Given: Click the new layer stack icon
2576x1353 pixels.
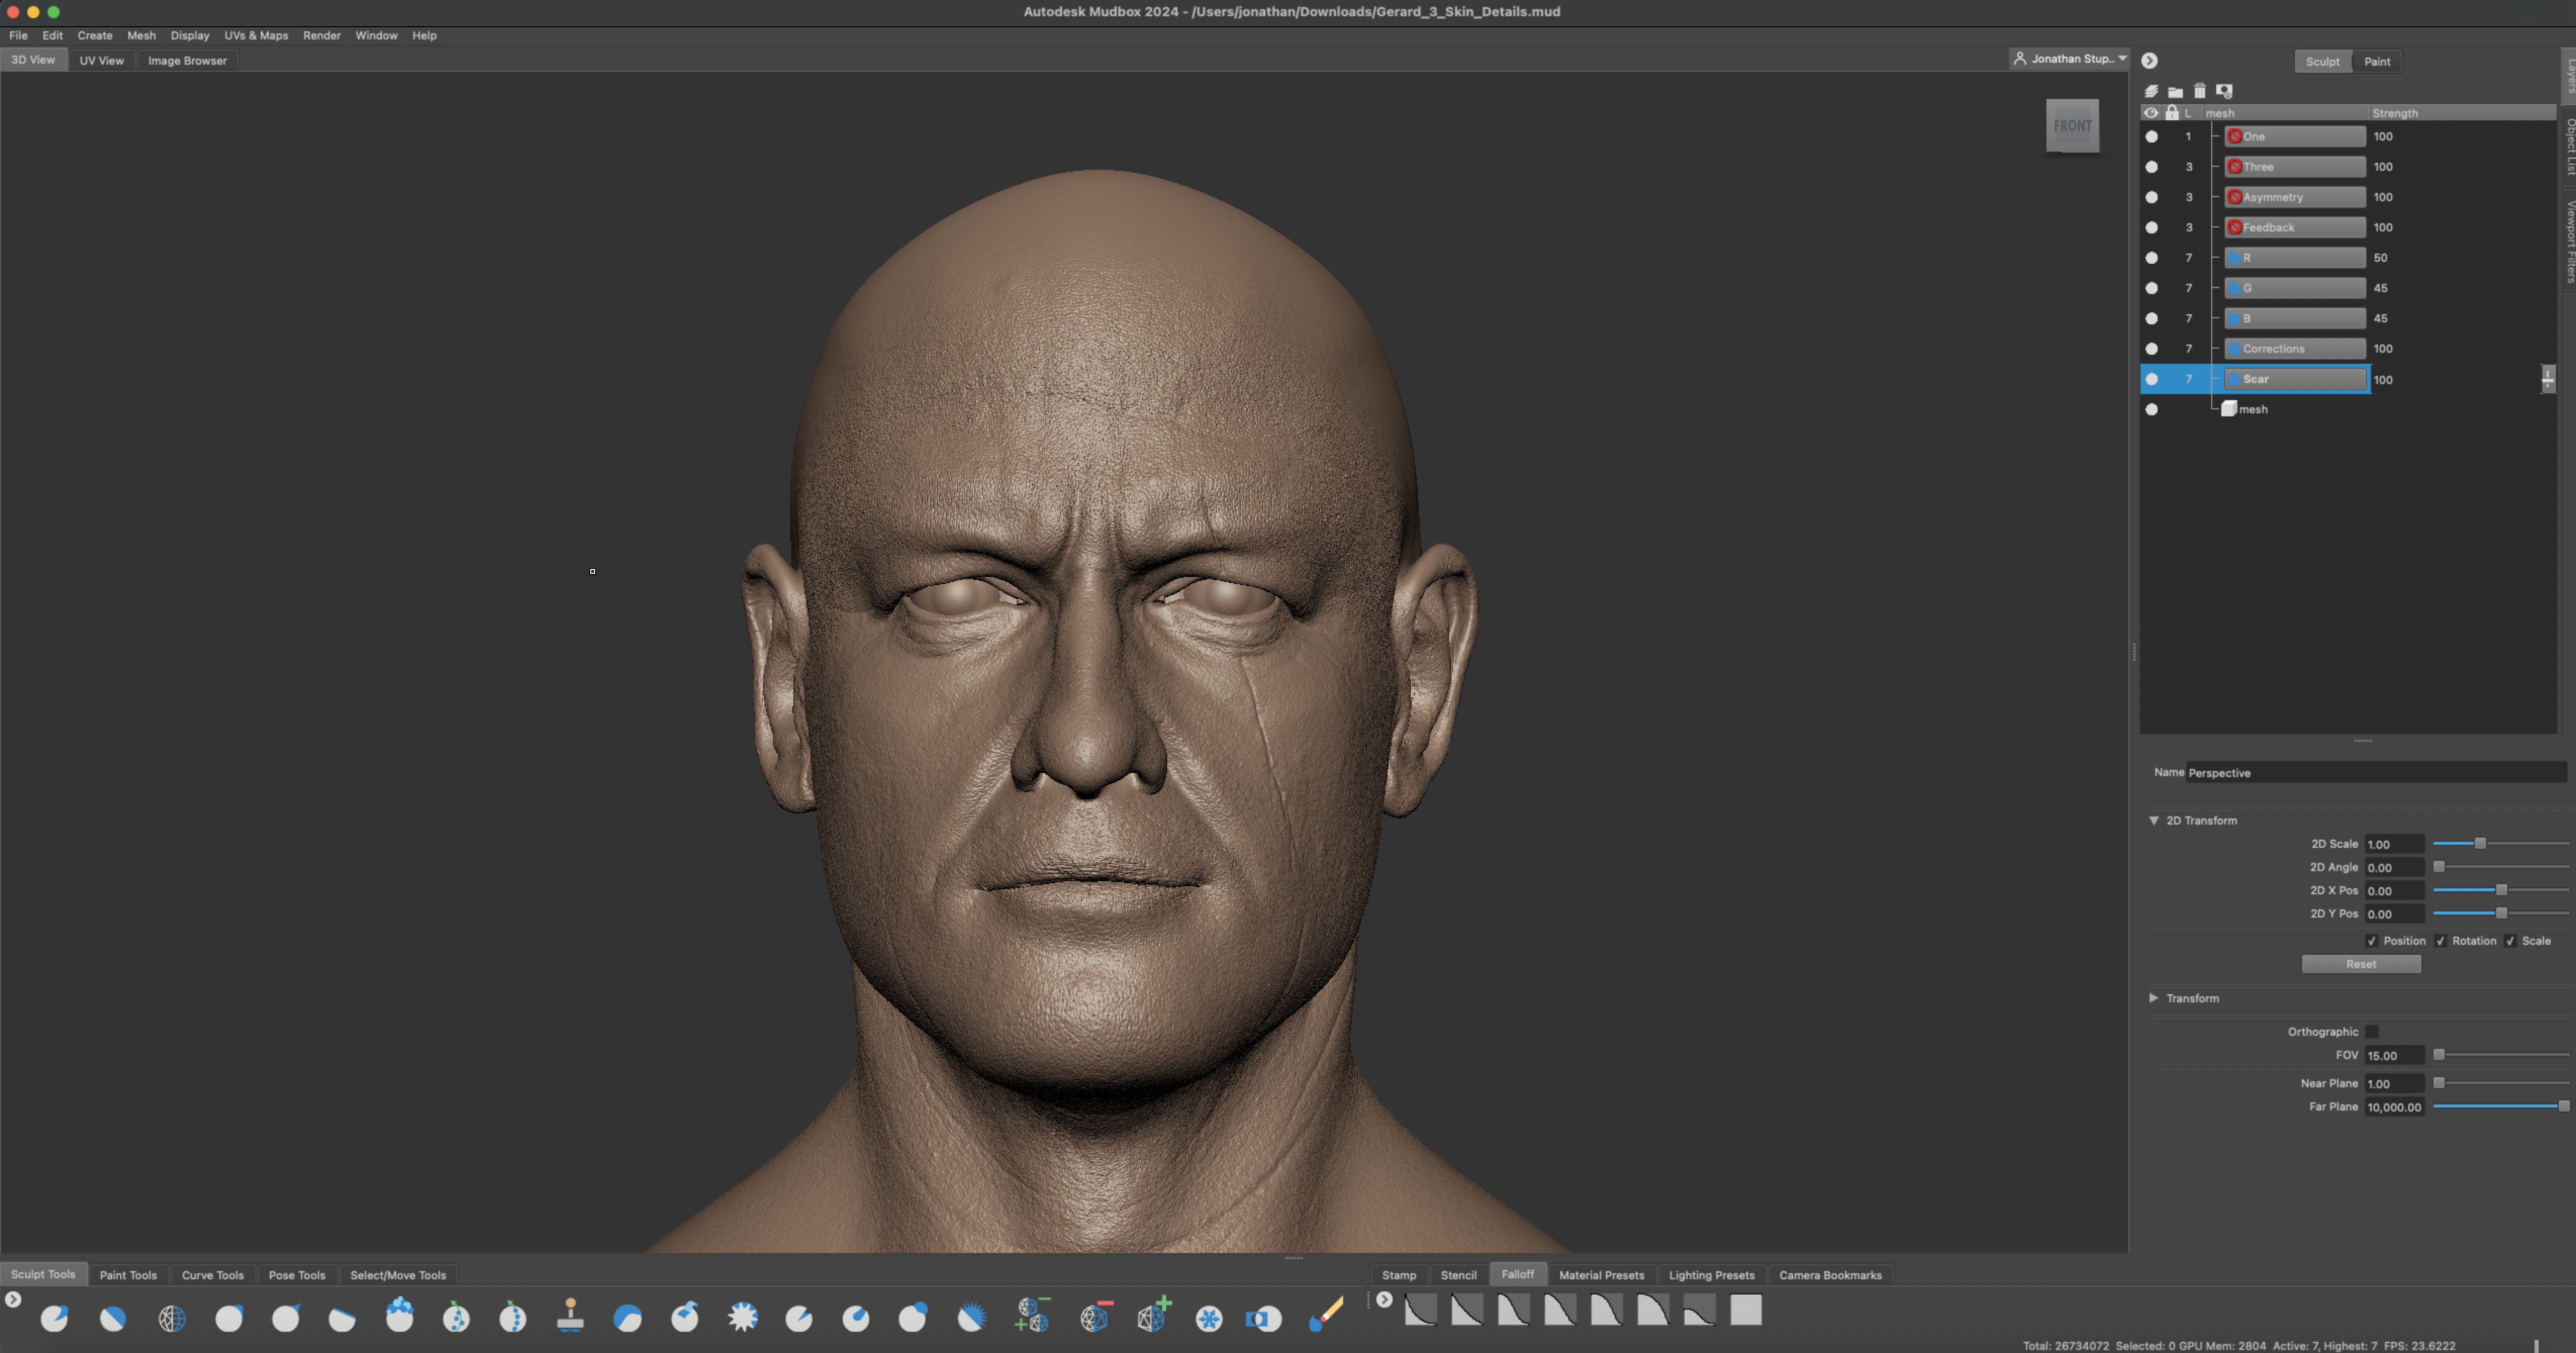Looking at the screenshot, I should coord(2151,91).
